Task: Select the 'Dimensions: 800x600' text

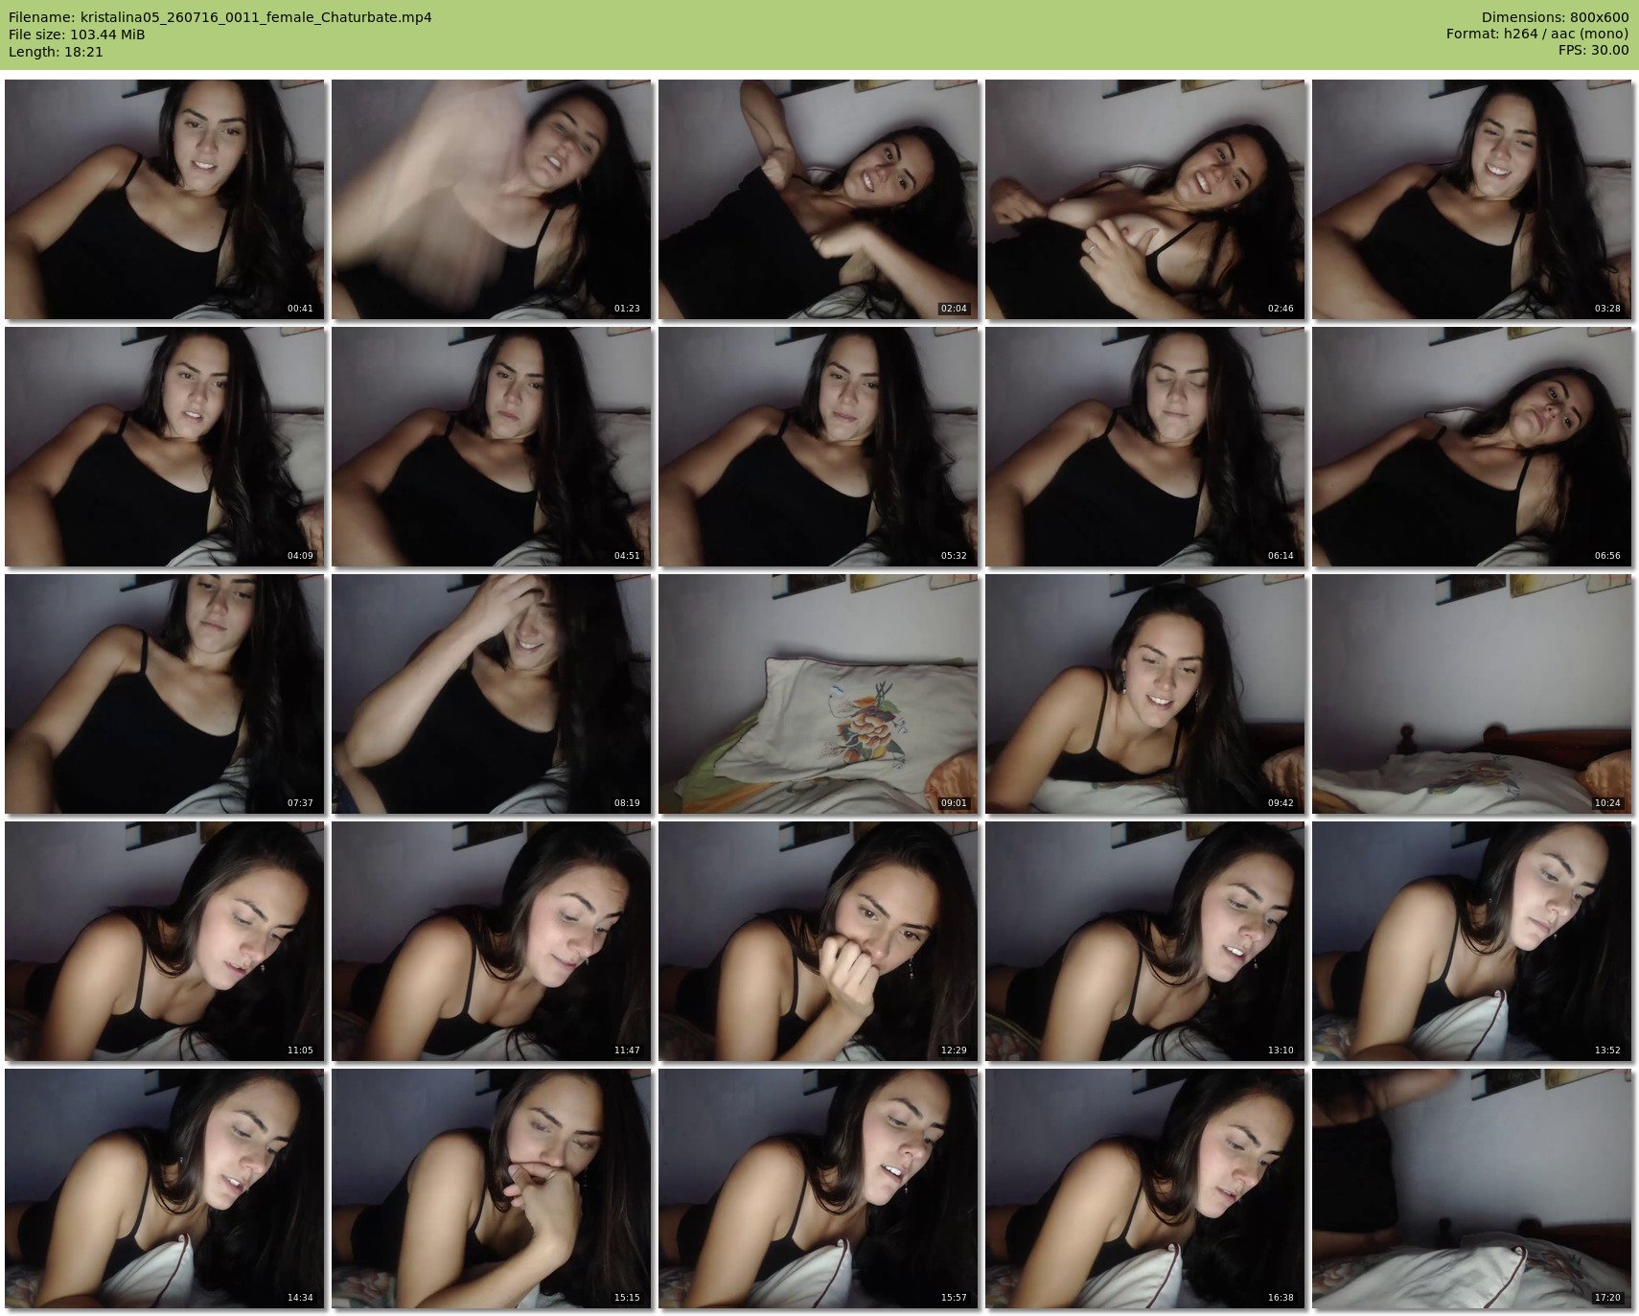Action: coord(1555,17)
